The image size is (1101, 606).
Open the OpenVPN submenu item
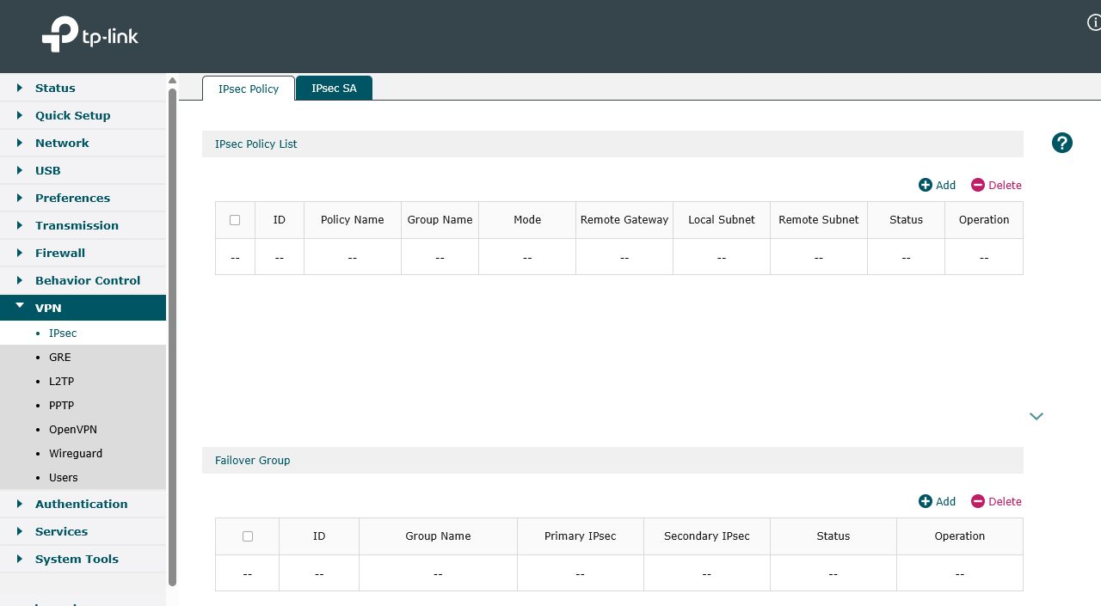point(83,429)
